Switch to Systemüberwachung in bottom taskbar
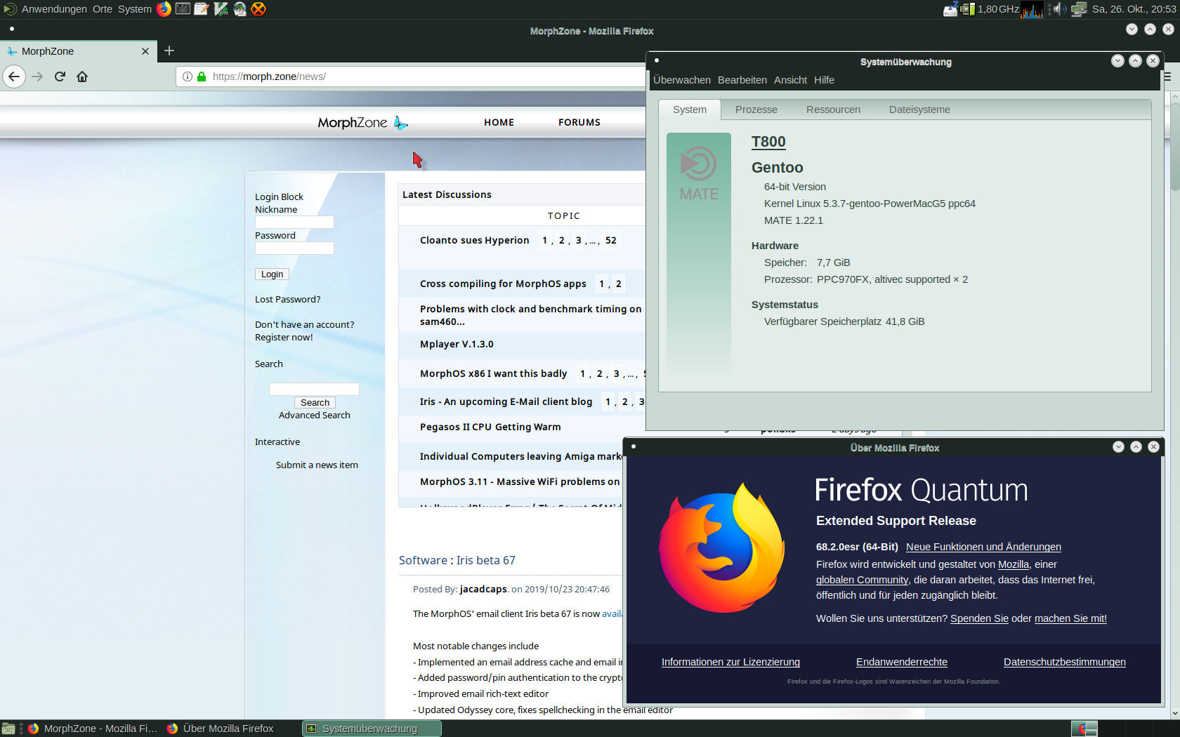 coord(372,729)
